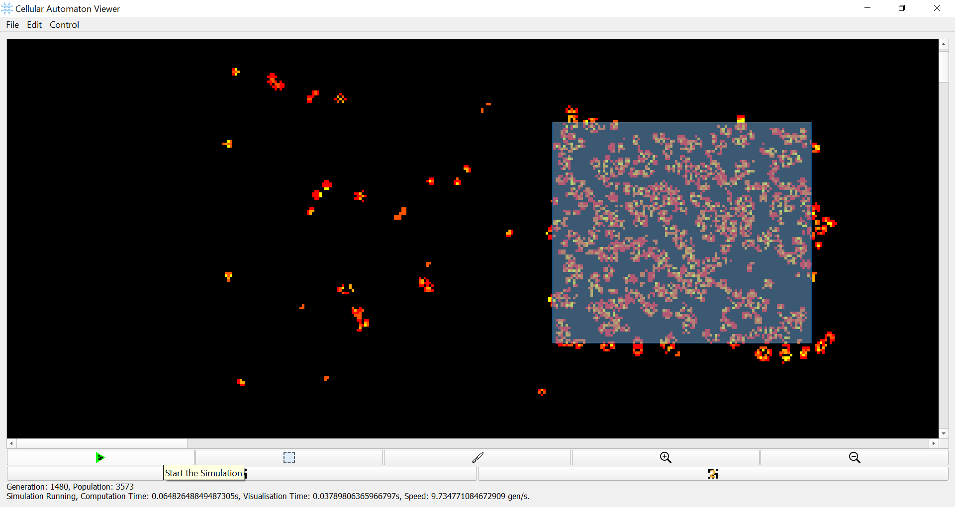Restore down the viewer window

pos(902,8)
